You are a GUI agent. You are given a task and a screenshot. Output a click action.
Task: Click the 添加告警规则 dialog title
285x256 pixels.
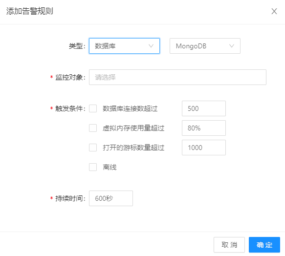(30, 11)
